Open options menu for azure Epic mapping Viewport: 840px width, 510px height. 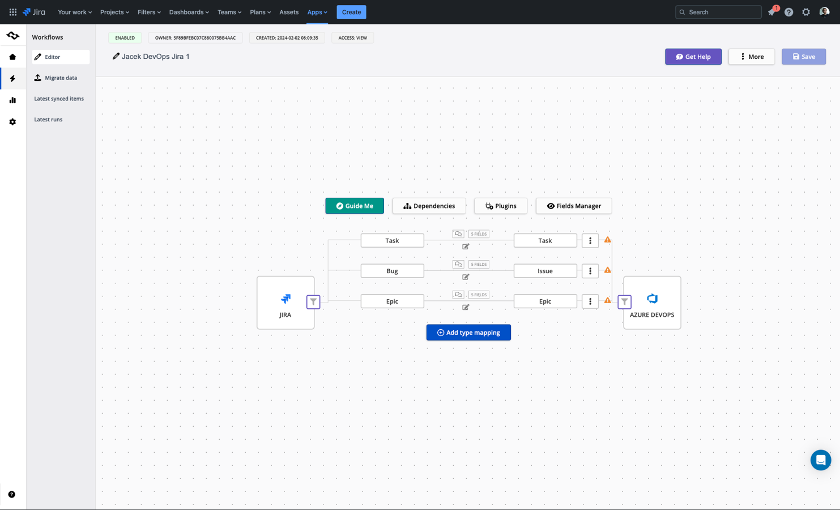pyautogui.click(x=590, y=301)
